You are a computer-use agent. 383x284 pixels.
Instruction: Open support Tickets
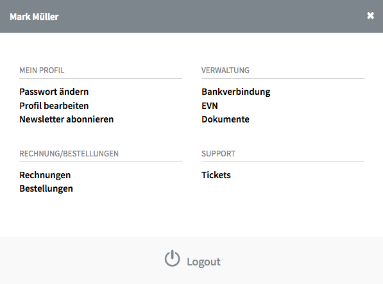(216, 175)
